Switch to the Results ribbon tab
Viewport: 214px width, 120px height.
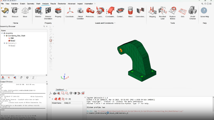point(53,4)
